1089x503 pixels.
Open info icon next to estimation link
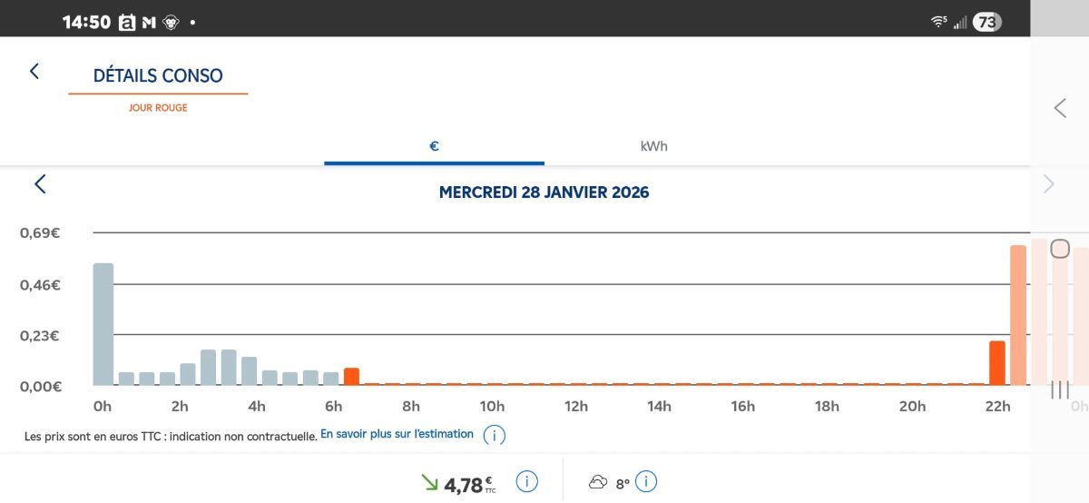tap(495, 436)
